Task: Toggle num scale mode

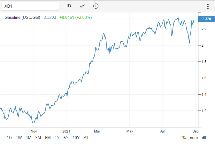Action: (x=194, y=138)
